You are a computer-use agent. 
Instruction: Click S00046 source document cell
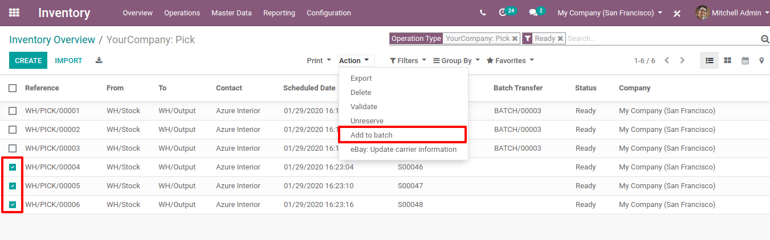coord(410,167)
